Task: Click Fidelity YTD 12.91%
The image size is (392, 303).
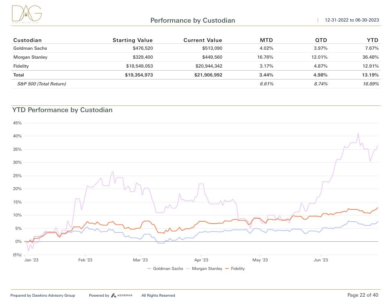Action: pyautogui.click(x=371, y=66)
